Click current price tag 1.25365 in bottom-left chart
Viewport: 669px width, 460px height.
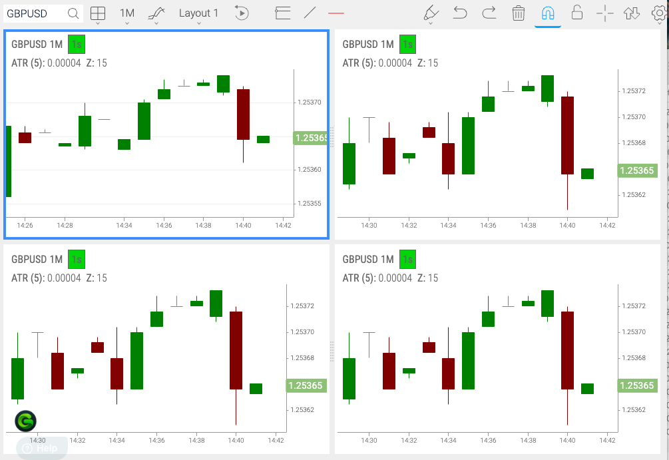click(x=306, y=385)
